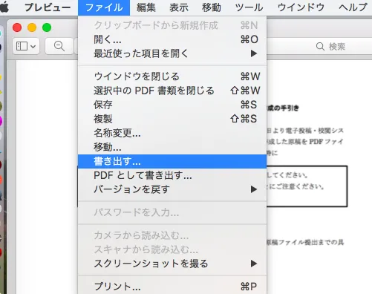Choose 保存 from the file menu
372x294 pixels.
point(172,105)
